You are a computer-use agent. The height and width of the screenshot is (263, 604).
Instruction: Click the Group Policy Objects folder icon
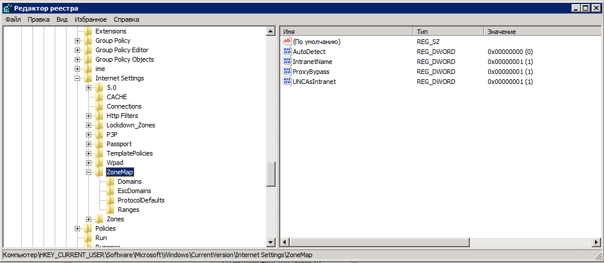pyautogui.click(x=88, y=59)
